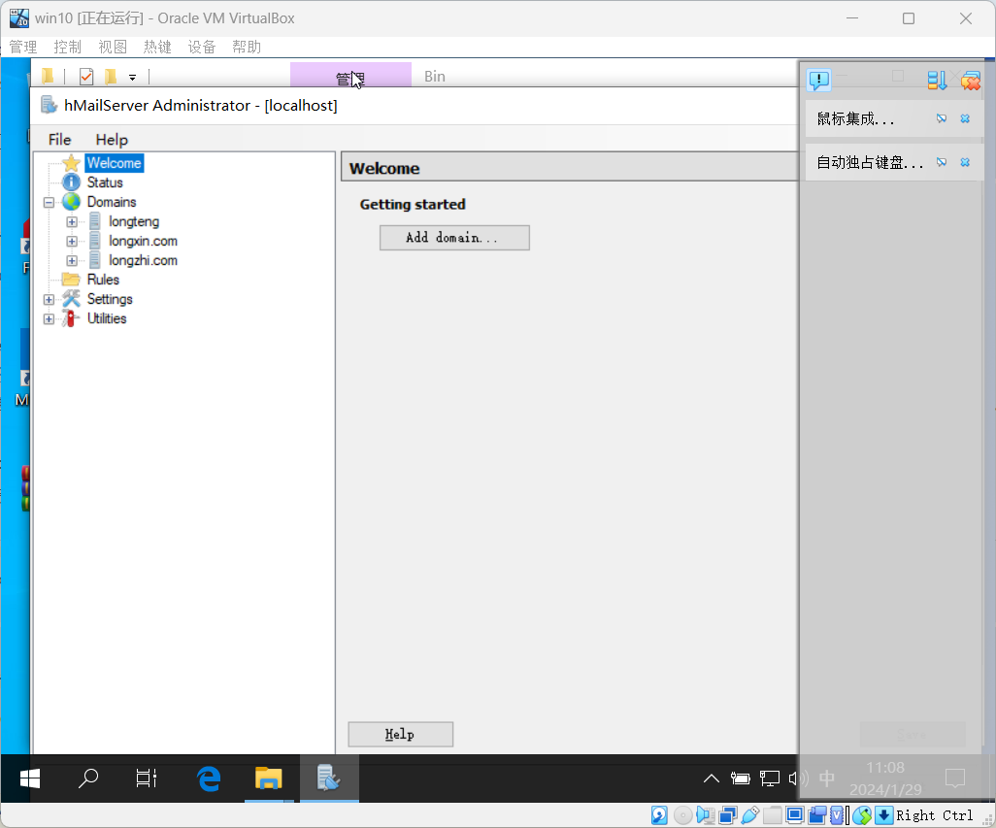Click the longxin.com domain server icon

point(94,241)
